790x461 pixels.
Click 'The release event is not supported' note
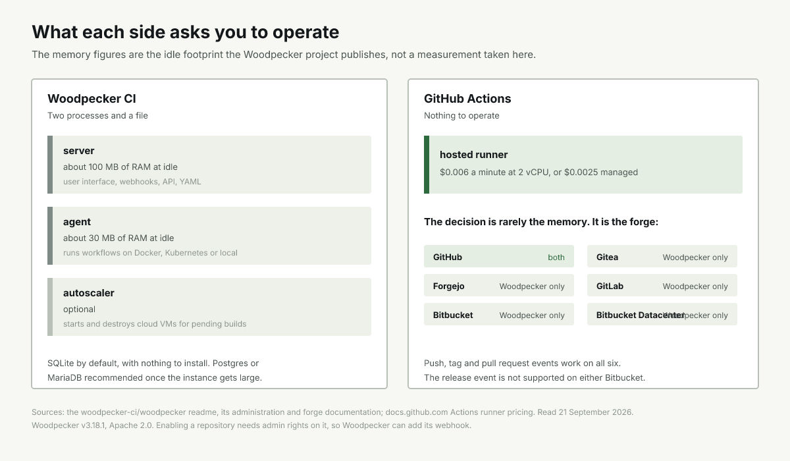[535, 377]
